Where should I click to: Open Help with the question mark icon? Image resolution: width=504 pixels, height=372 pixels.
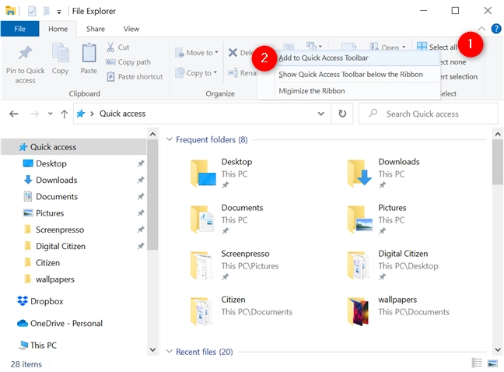click(x=496, y=29)
